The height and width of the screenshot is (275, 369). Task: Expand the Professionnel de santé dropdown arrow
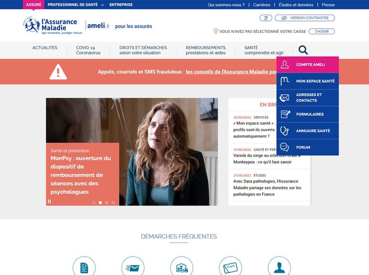(x=102, y=5)
